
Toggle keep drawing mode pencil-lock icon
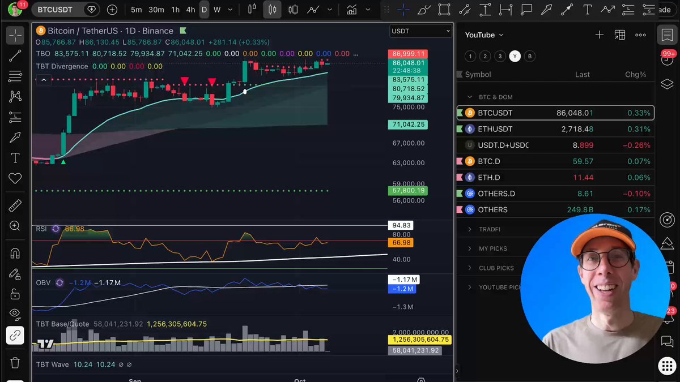coord(15,274)
